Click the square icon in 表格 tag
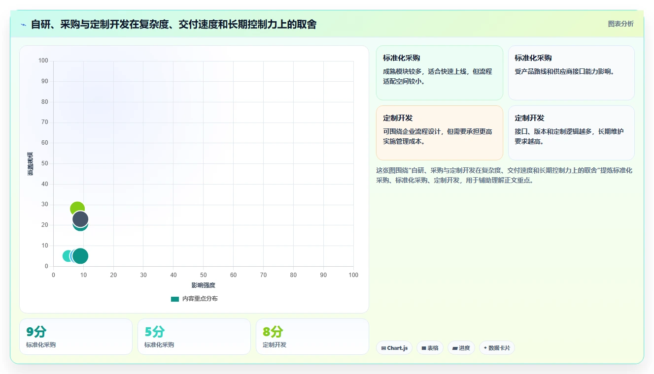Viewport: 654px width, 374px height. click(424, 348)
